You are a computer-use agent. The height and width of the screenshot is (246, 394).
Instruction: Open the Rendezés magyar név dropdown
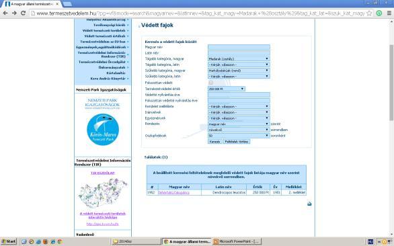[x=239, y=124]
